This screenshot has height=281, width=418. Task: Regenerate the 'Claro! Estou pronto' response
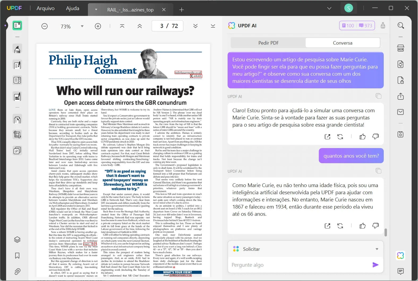click(340, 137)
